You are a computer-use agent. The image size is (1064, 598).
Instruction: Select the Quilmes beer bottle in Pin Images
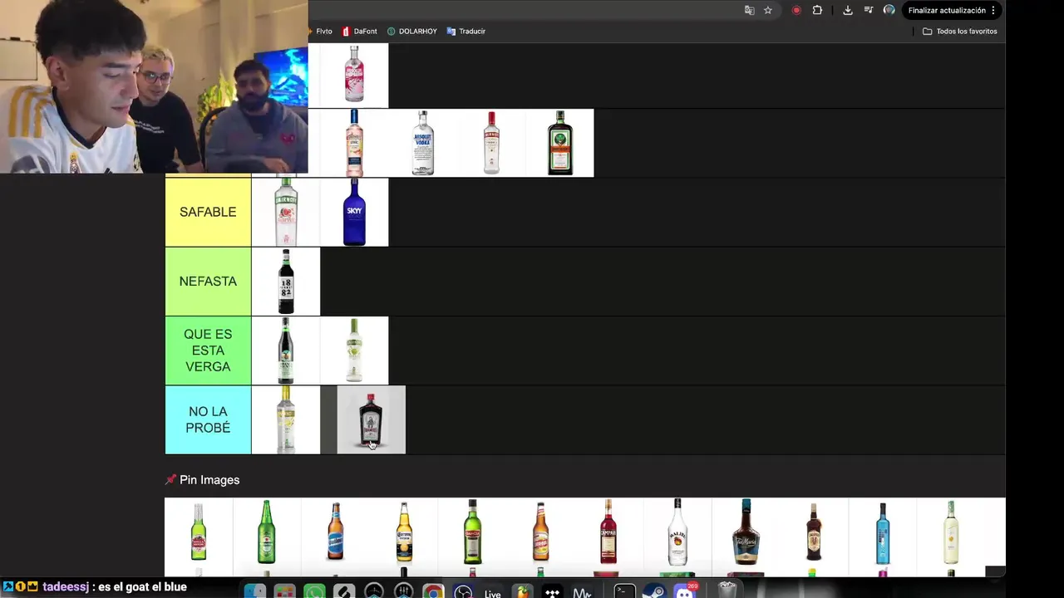(x=335, y=532)
